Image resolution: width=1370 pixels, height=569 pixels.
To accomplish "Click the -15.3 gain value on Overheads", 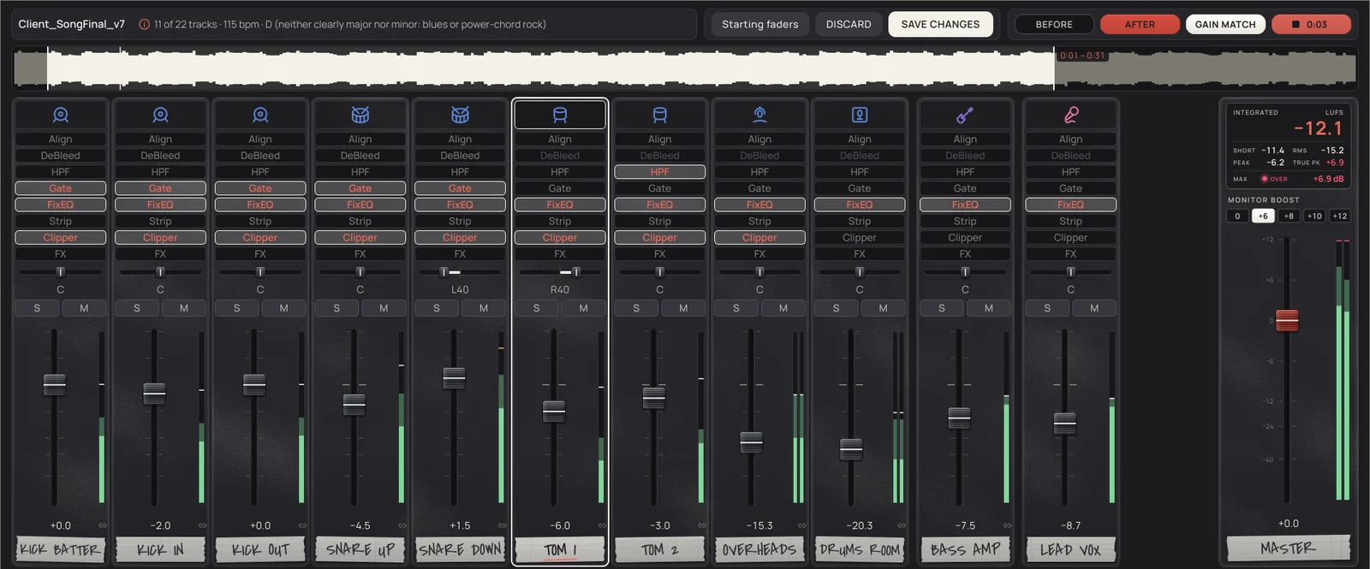I will tap(759, 525).
